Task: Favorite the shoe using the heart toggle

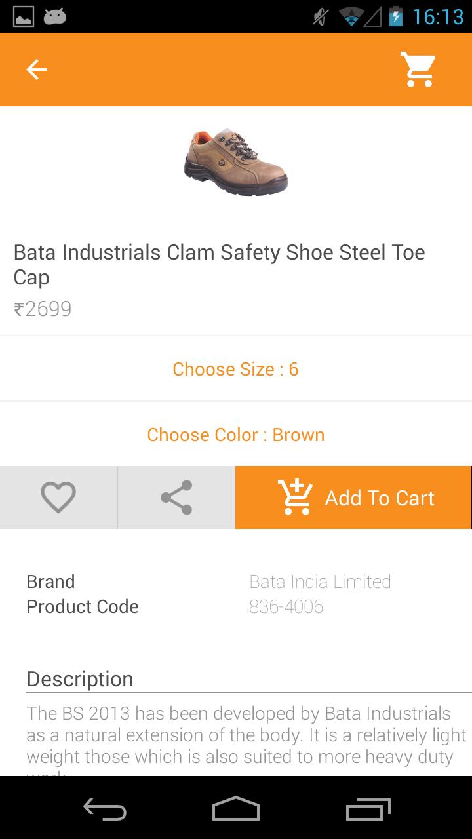Action: coord(58,497)
